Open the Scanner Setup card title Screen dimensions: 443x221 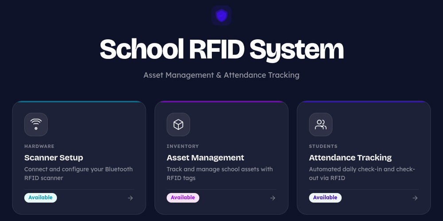pos(54,158)
